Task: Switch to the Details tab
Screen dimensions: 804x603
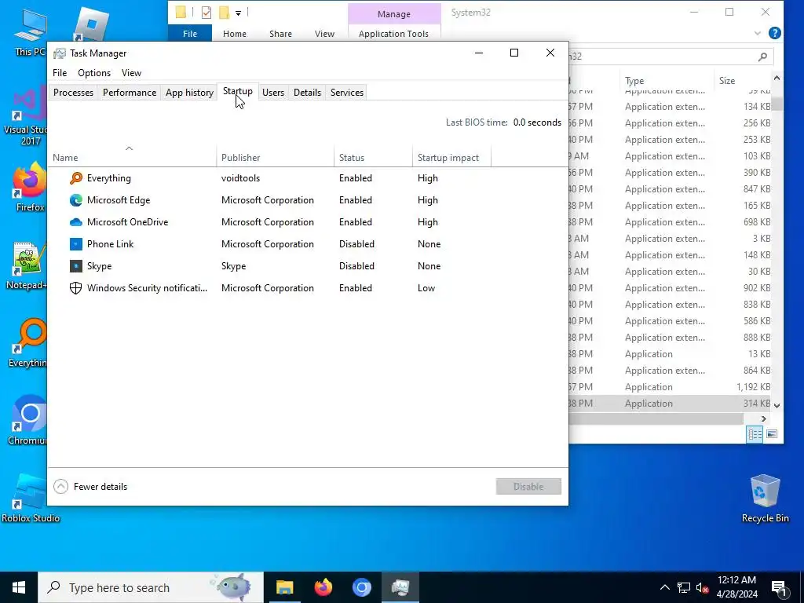Action: (307, 93)
